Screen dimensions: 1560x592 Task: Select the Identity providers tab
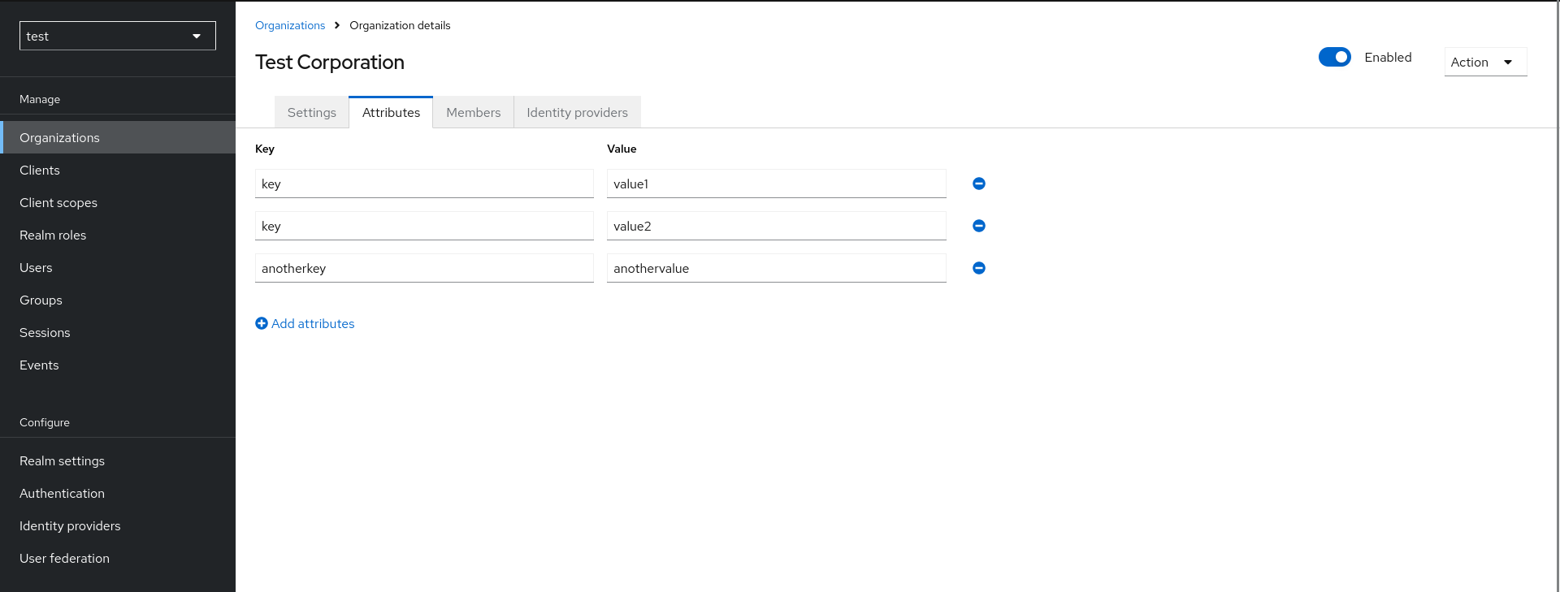coord(577,112)
